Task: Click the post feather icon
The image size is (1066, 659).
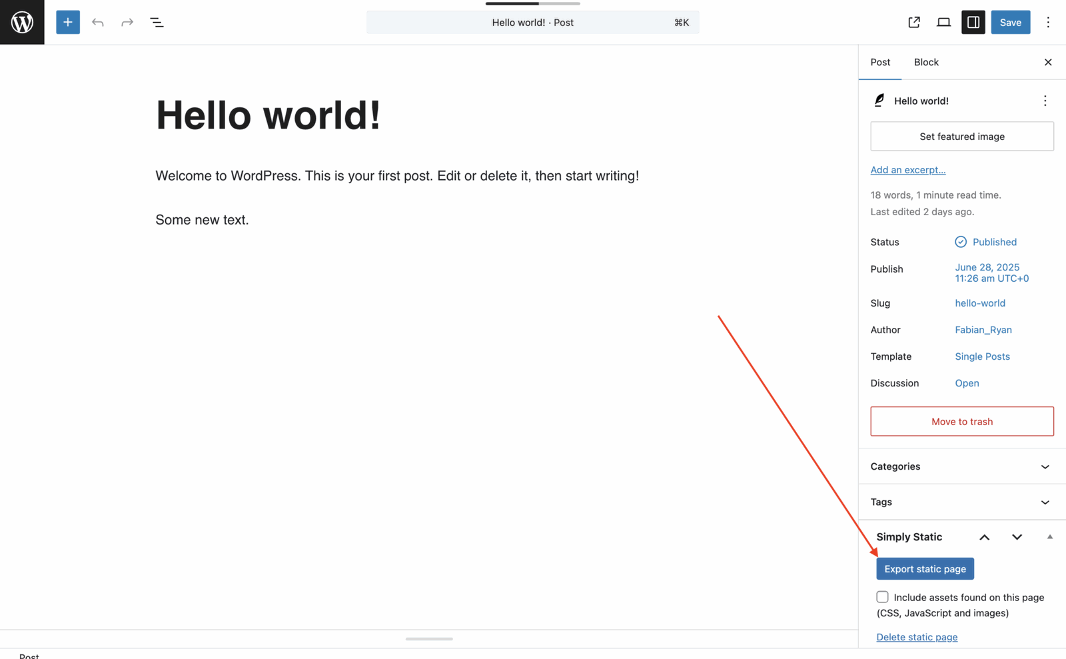Action: point(879,101)
